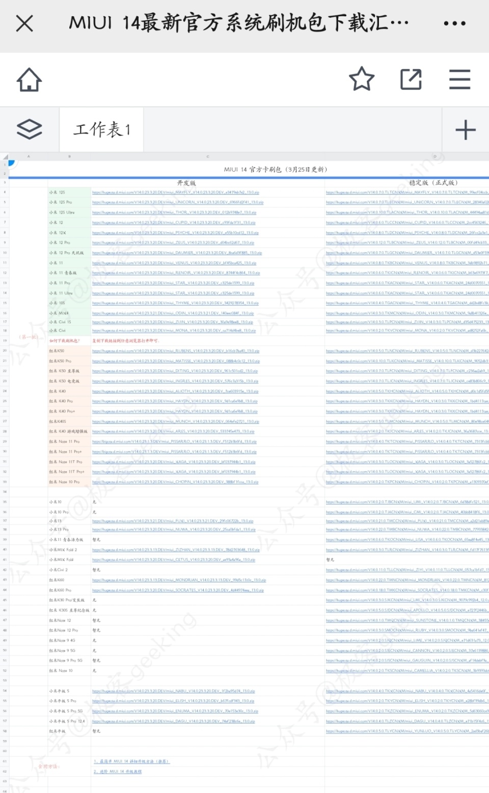Open the stable MAYFLY link in 稳定版 column
Image resolution: width=489 pixels, height=793 pixels.
[407, 193]
